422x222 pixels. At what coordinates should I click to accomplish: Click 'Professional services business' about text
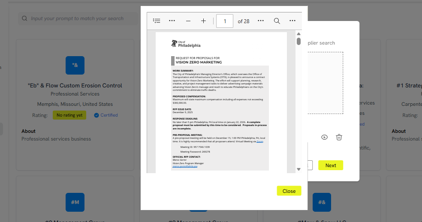click(x=56, y=139)
